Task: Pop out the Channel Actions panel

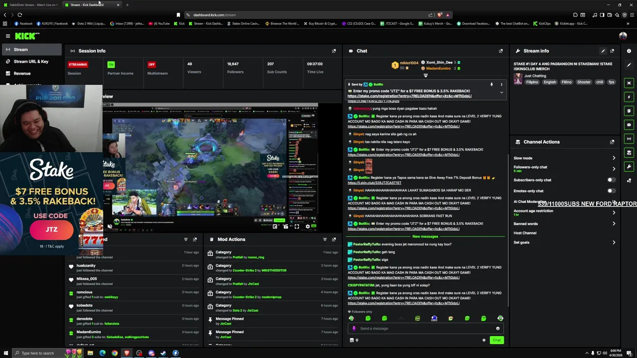Action: 612,142
